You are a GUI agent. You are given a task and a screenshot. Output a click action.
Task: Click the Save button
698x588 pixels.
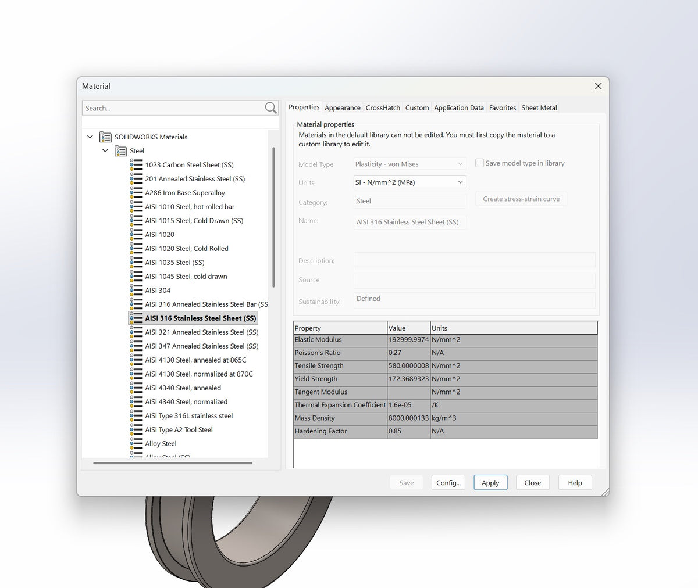click(x=407, y=483)
